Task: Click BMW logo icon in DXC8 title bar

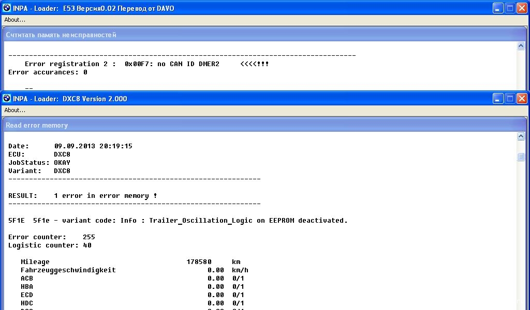Action: 7,99
